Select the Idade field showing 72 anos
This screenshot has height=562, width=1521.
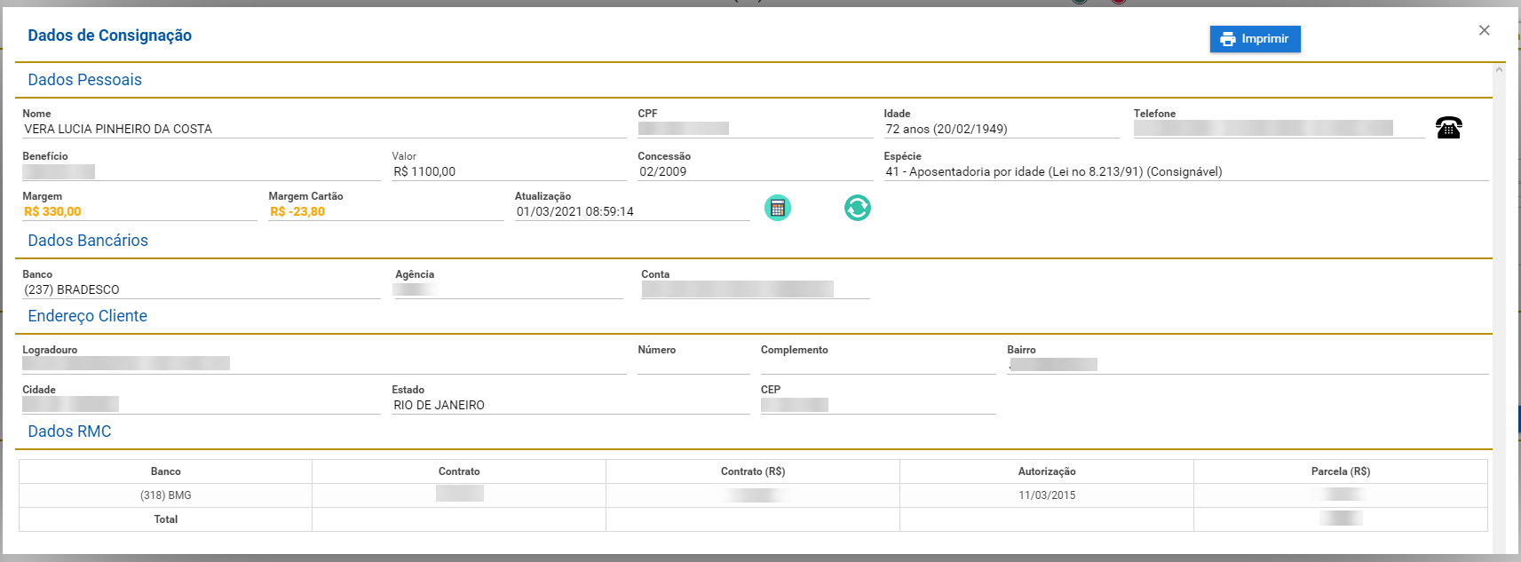coord(1002,129)
